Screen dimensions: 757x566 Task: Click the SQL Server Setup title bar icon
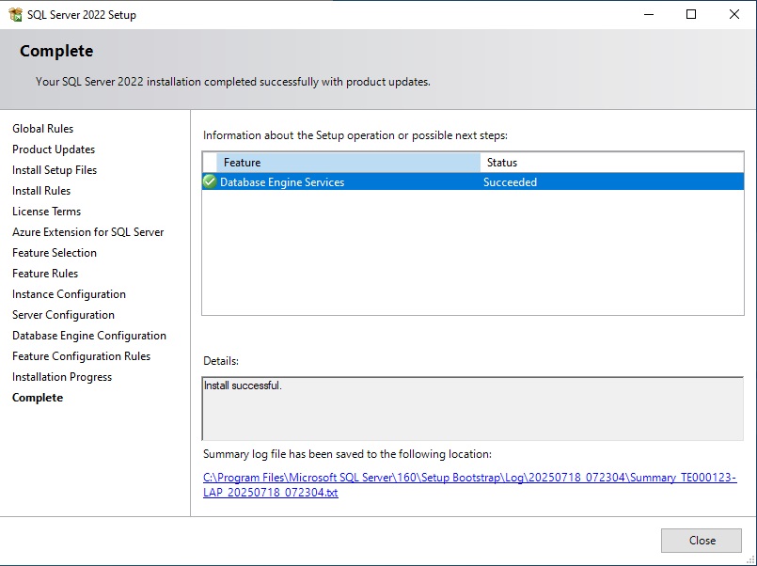click(x=15, y=14)
